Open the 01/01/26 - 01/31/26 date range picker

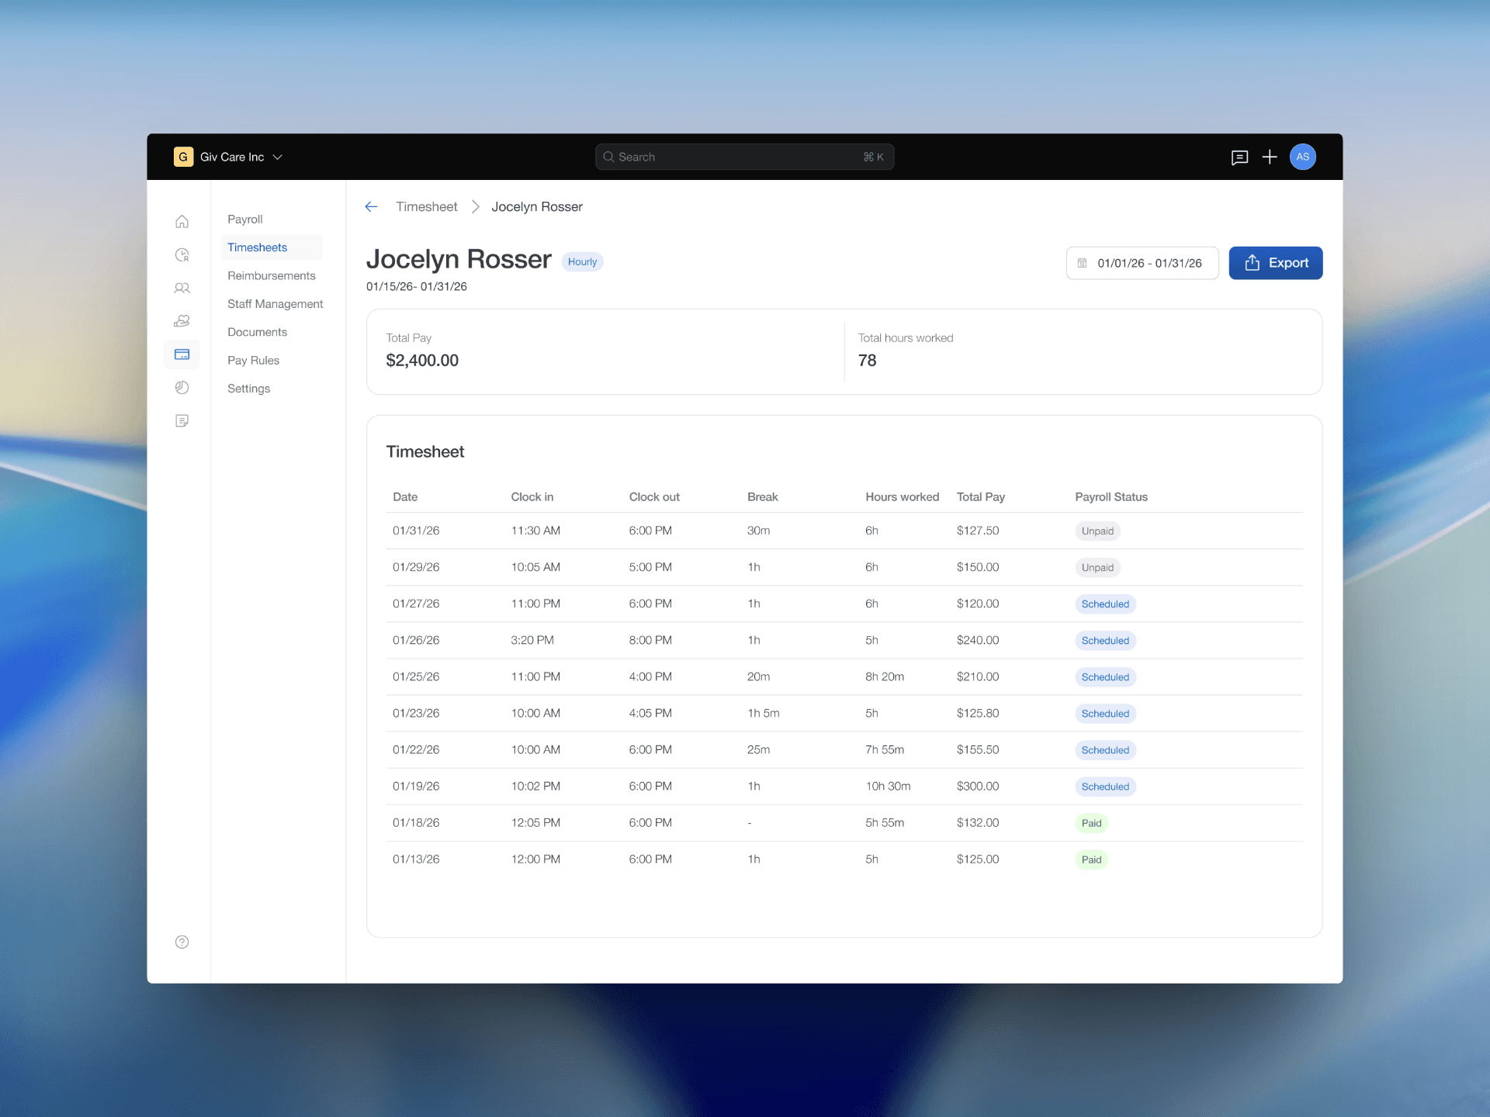[1142, 264]
